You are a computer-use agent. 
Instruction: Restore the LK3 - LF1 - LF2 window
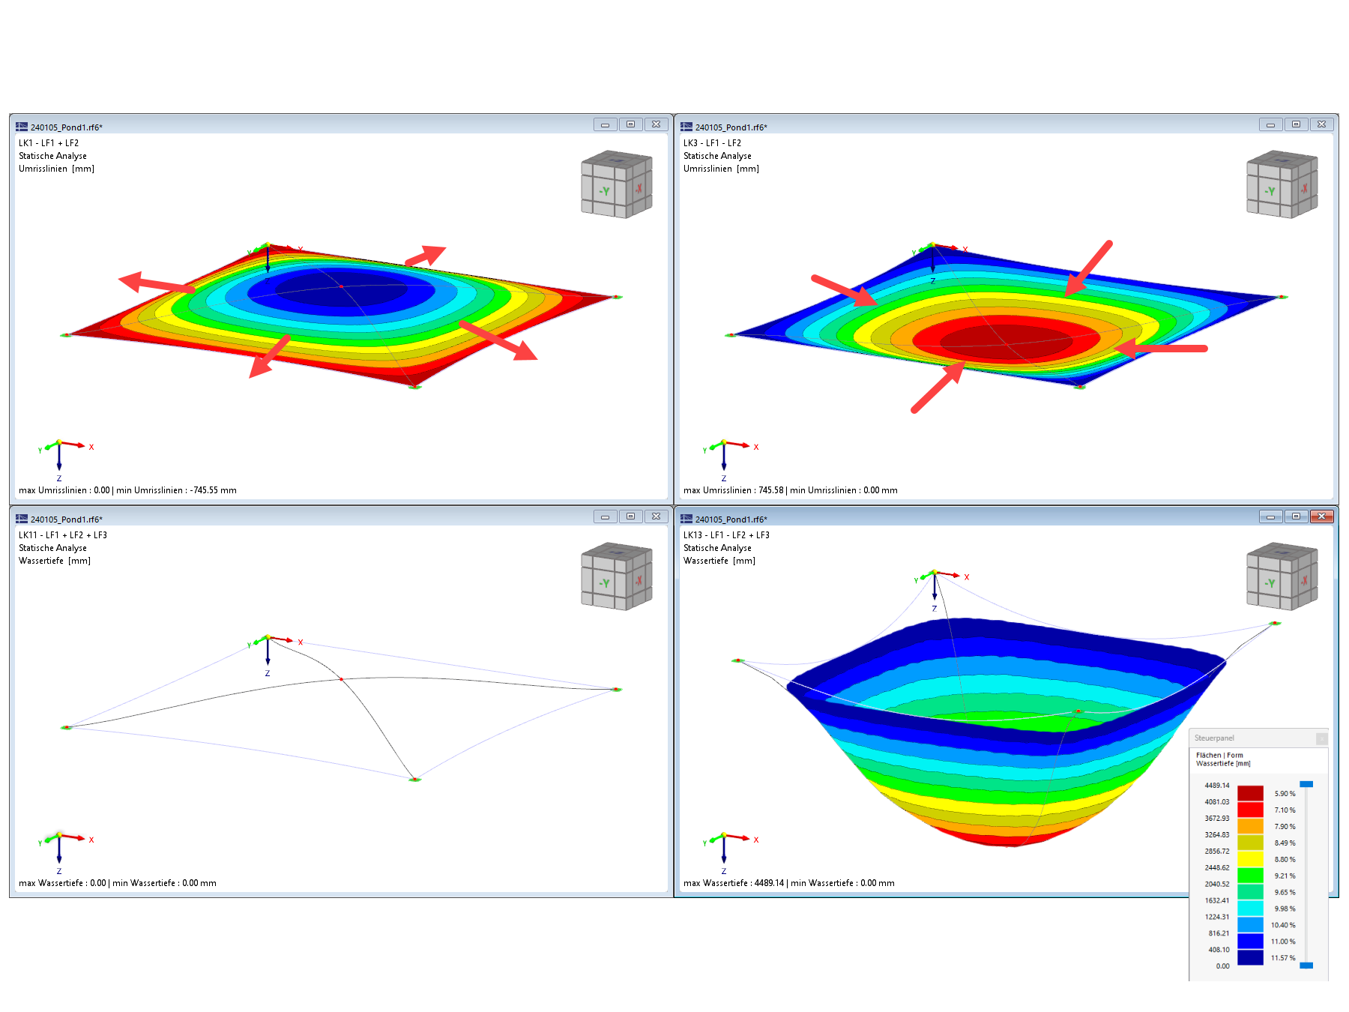[x=1296, y=124]
